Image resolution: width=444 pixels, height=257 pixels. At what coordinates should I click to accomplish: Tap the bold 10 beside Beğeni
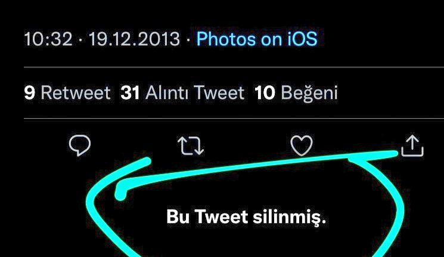[265, 92]
